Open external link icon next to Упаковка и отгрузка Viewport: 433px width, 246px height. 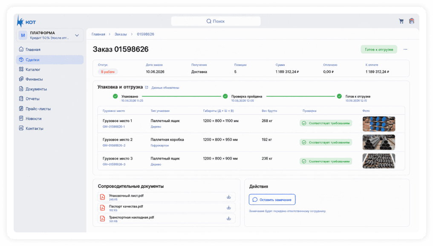pyautogui.click(x=147, y=87)
